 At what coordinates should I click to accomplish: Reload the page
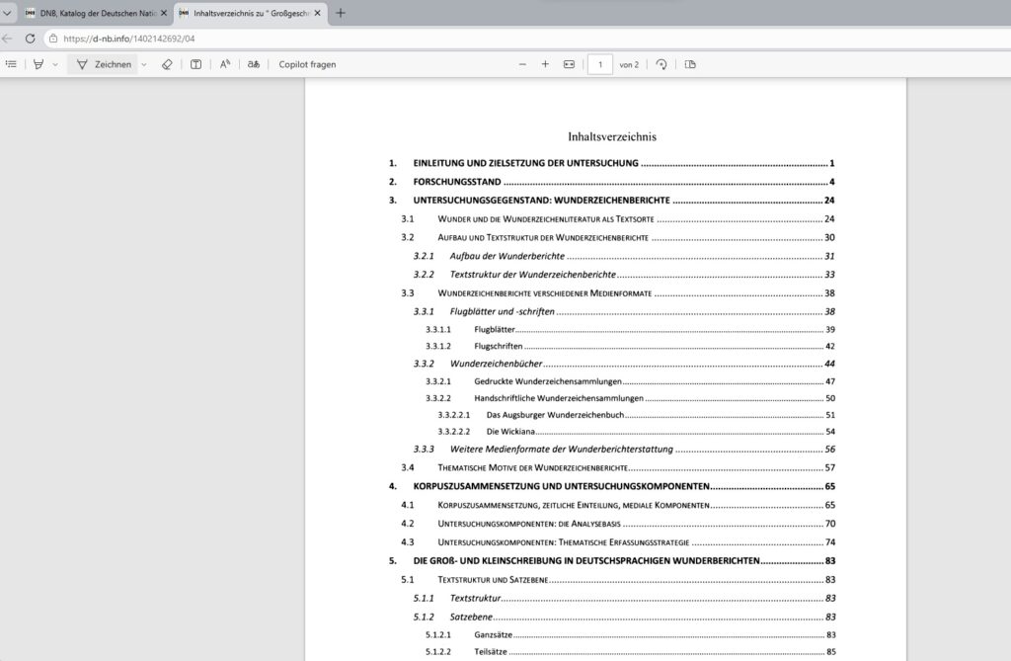[31, 39]
